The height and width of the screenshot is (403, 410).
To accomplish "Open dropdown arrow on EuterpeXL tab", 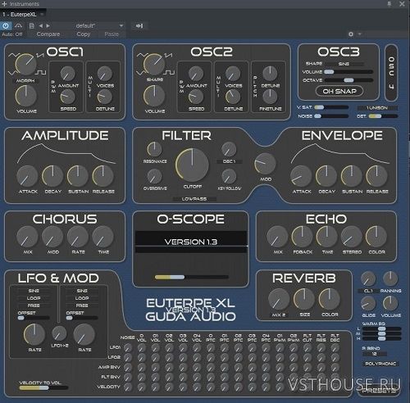I will pos(42,14).
